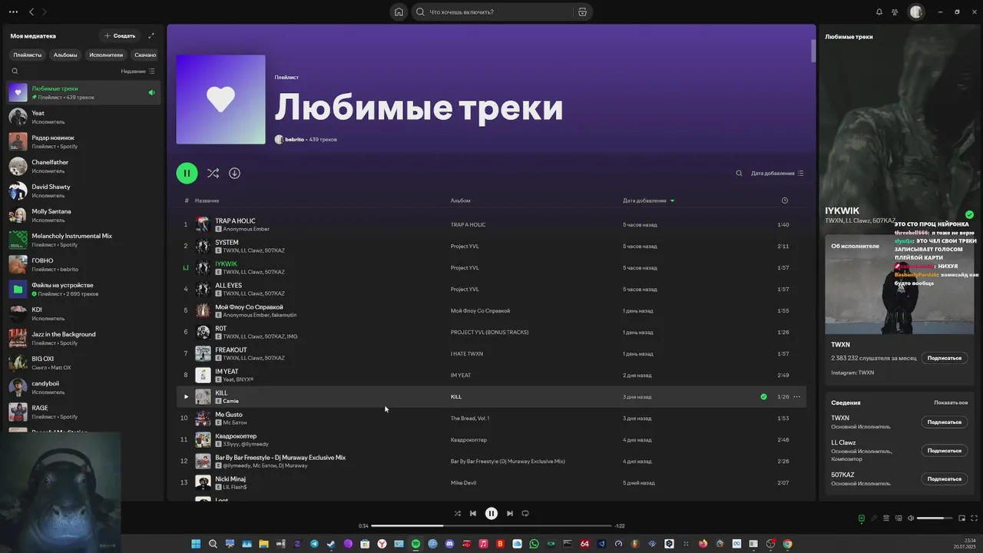Sort by Название column header

tap(207, 200)
